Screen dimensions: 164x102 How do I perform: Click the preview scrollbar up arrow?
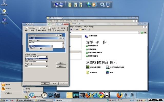tap(63, 43)
